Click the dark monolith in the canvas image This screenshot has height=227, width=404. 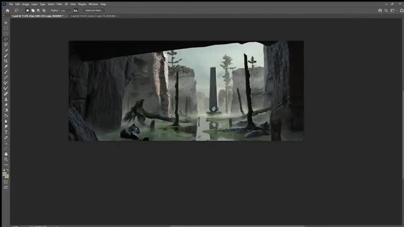213,89
